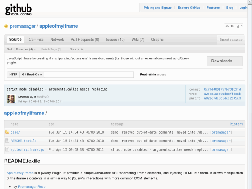Go to the Features page
252x189 pixels.
(x=213, y=8)
